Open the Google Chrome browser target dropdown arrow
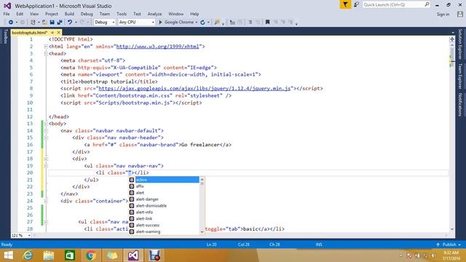Image resolution: width=466 pixels, height=262 pixels. (197, 23)
